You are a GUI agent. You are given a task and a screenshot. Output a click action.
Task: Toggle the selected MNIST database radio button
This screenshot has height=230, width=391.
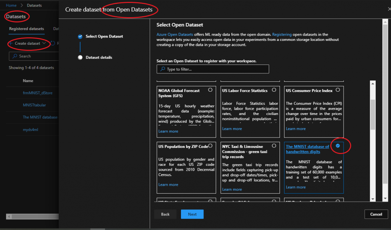click(x=338, y=146)
